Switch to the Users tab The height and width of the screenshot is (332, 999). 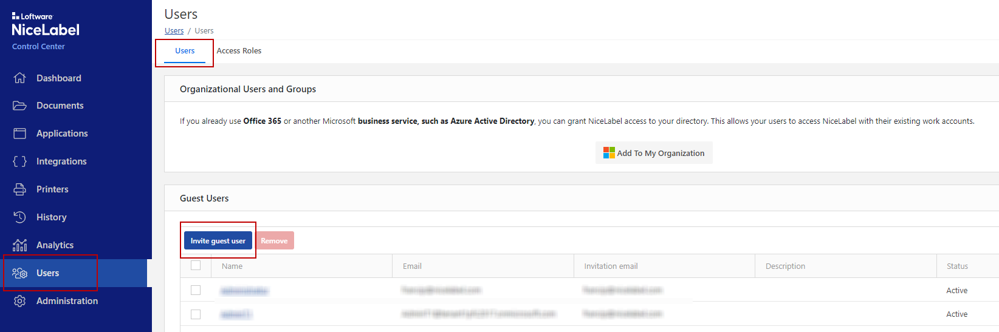click(185, 51)
